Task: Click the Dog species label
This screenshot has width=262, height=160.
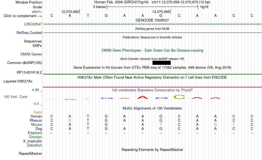Action: (x=39, y=129)
